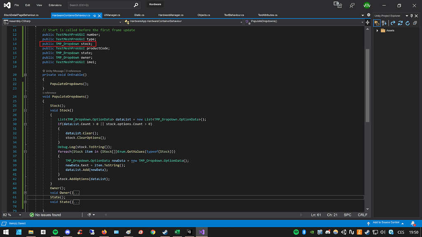Click the editor tab settings gear icon
This screenshot has height=237, width=422.
[x=368, y=15]
